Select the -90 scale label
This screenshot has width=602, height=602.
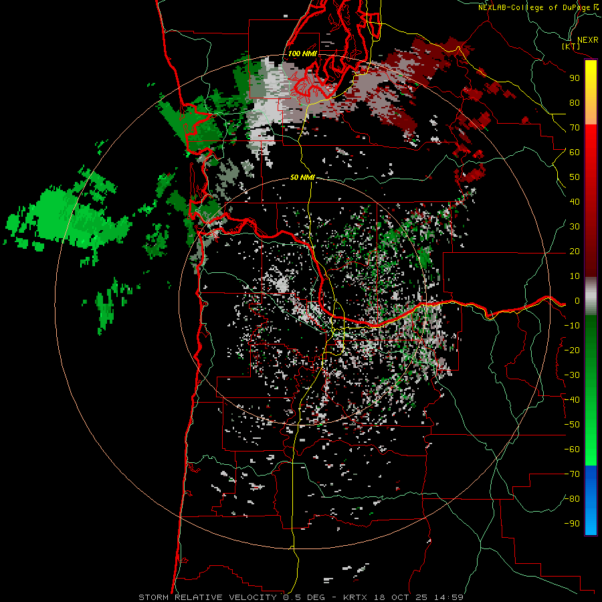[x=572, y=524]
